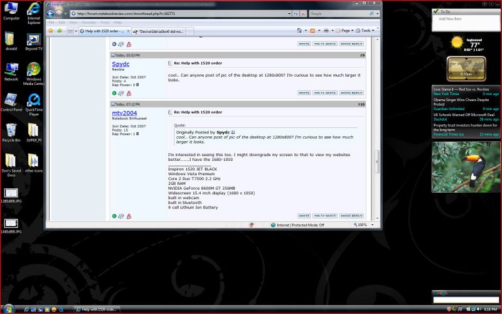Viewport: 502px width, 314px height.
Task: Click 'Add New Item' in the To Do gadget
Action: 450,19
